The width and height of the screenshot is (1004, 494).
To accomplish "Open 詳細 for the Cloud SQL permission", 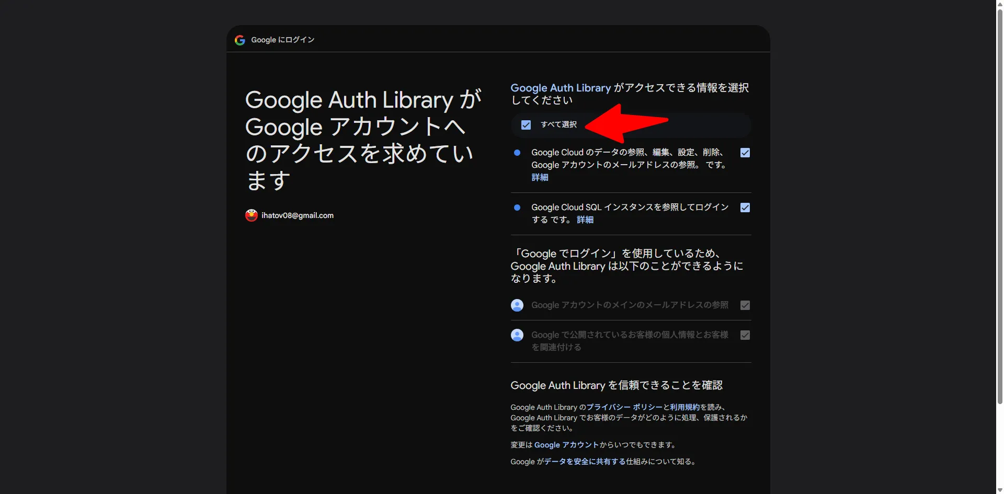I will pos(585,220).
